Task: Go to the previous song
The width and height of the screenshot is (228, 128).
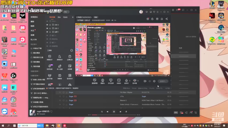Action: point(107,112)
